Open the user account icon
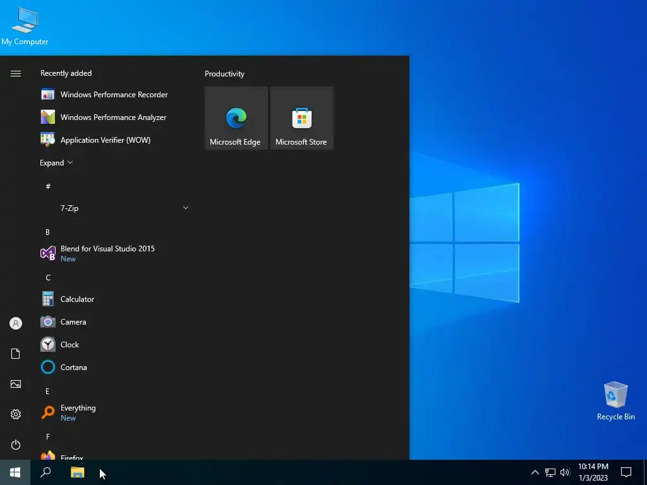Viewport: 647px width, 485px height. [16, 323]
